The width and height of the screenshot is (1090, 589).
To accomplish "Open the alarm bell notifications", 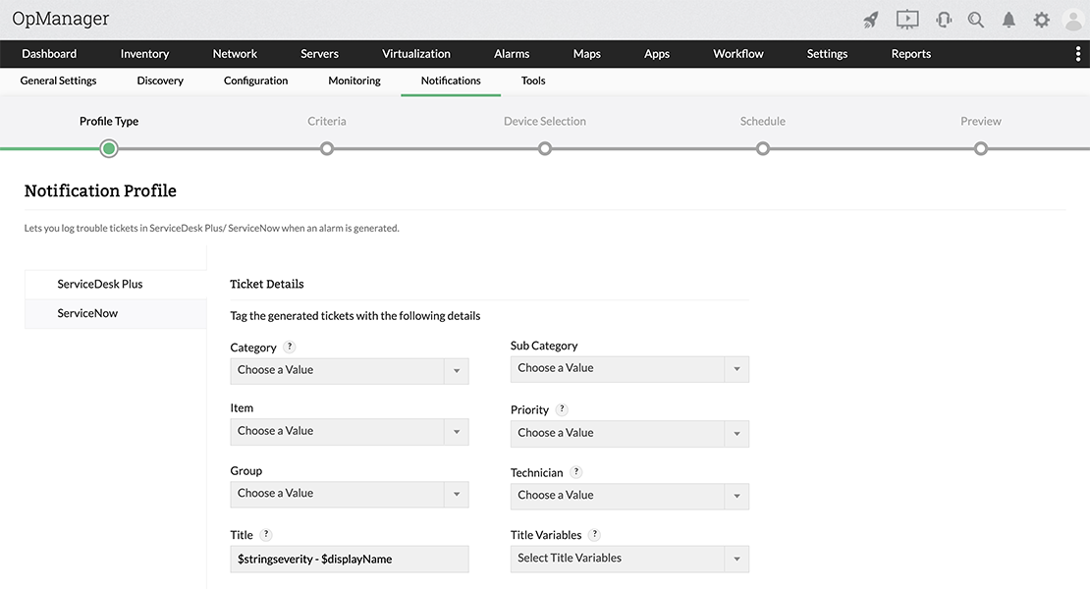I will tap(1008, 20).
